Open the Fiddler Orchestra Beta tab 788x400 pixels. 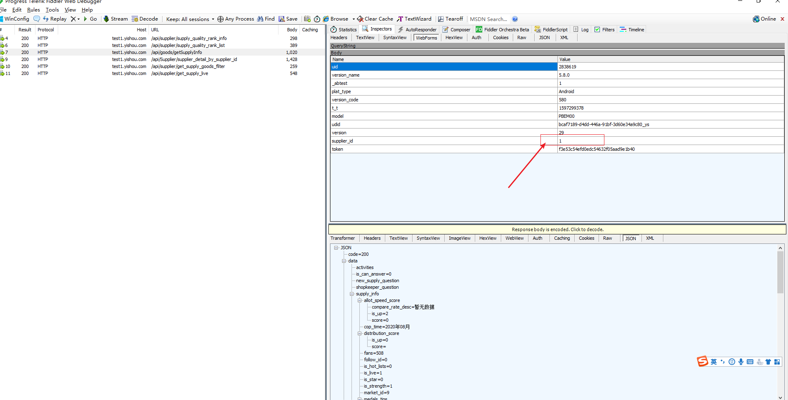[x=502, y=30]
